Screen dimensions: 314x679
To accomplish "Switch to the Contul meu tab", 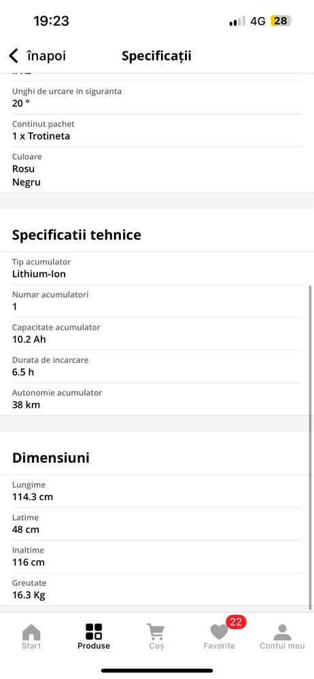I will pyautogui.click(x=282, y=637).
